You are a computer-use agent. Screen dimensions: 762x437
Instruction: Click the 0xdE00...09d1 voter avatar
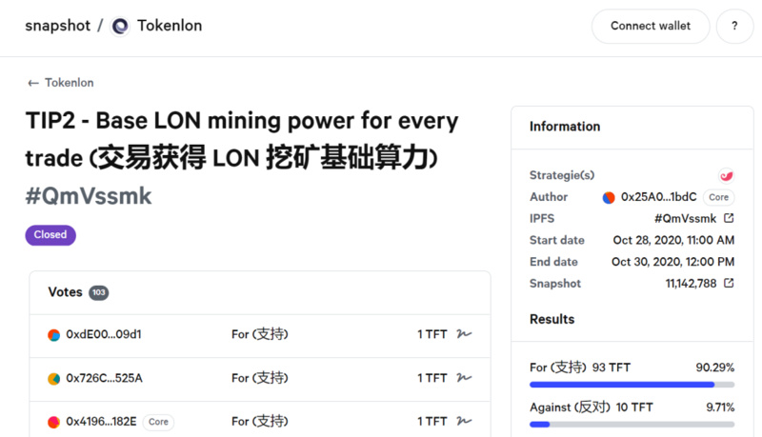pyautogui.click(x=54, y=335)
